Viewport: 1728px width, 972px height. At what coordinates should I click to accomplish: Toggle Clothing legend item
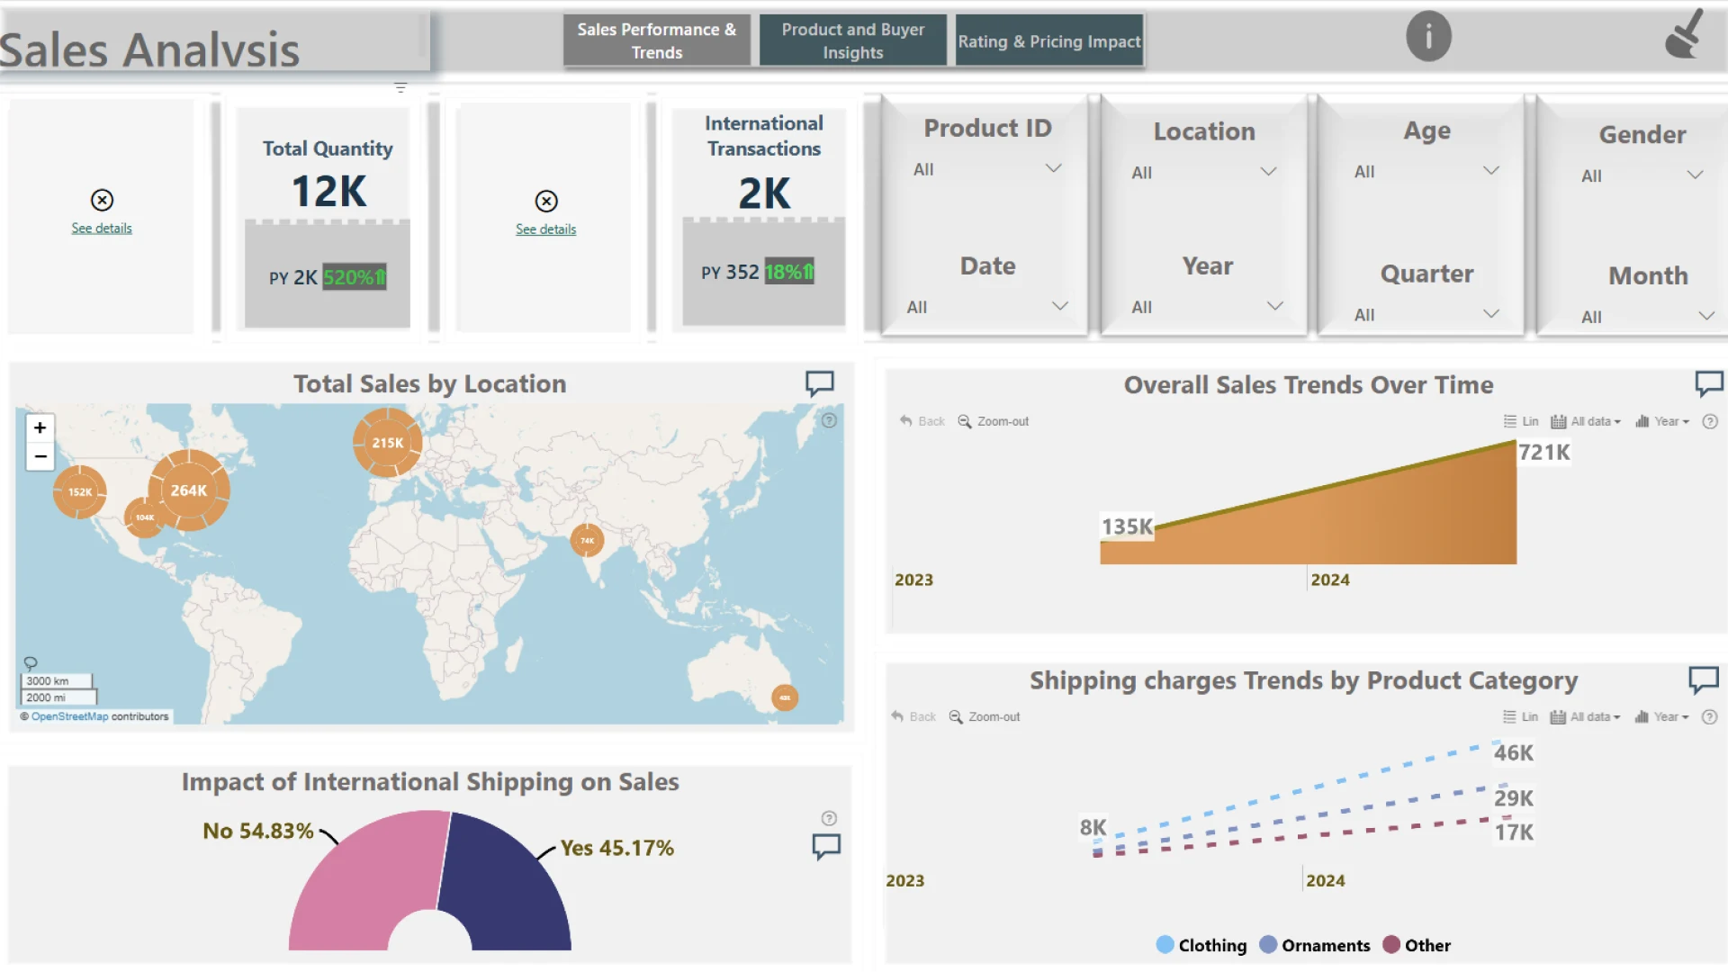point(1201,945)
